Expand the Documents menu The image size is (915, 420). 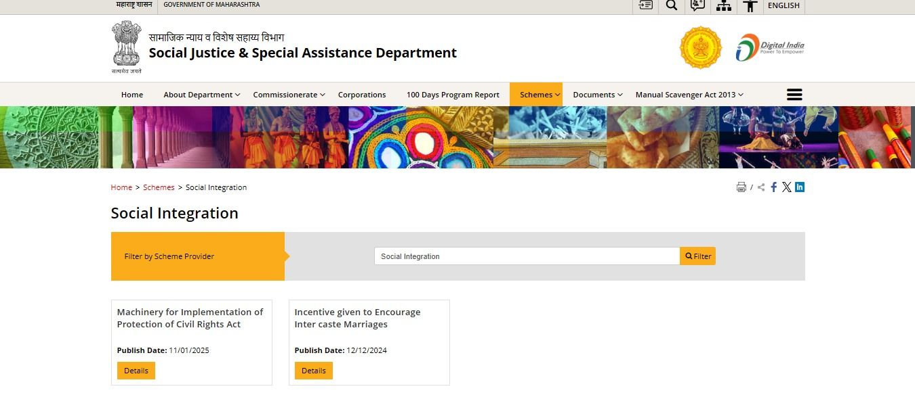coord(598,95)
